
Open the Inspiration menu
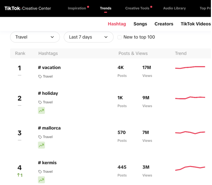(x=77, y=8)
